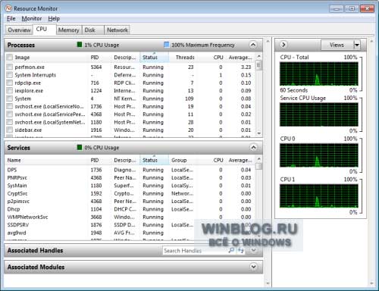Viewport: 379px width, 291px height.
Task: Switch to the Overview tab
Action: [x=19, y=30]
